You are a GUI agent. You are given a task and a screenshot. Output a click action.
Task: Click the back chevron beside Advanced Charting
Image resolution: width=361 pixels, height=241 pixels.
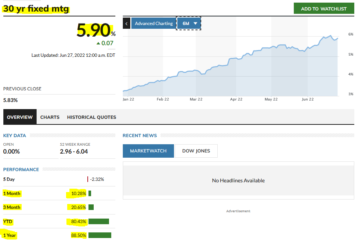tap(127, 24)
